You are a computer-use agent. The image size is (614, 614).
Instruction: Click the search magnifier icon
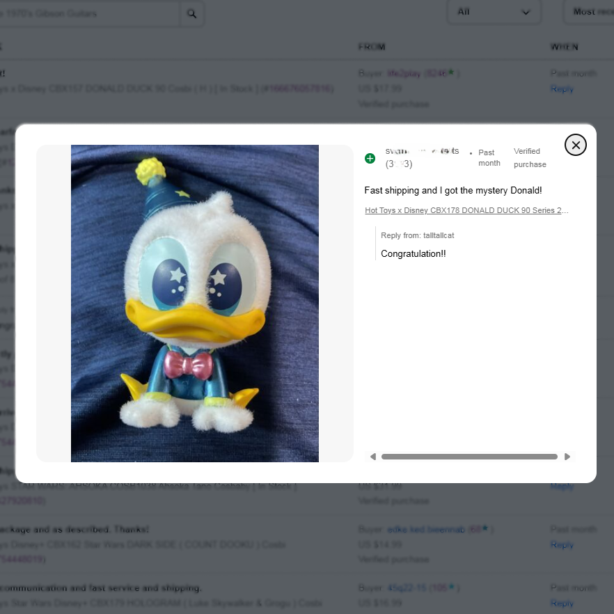tap(191, 13)
